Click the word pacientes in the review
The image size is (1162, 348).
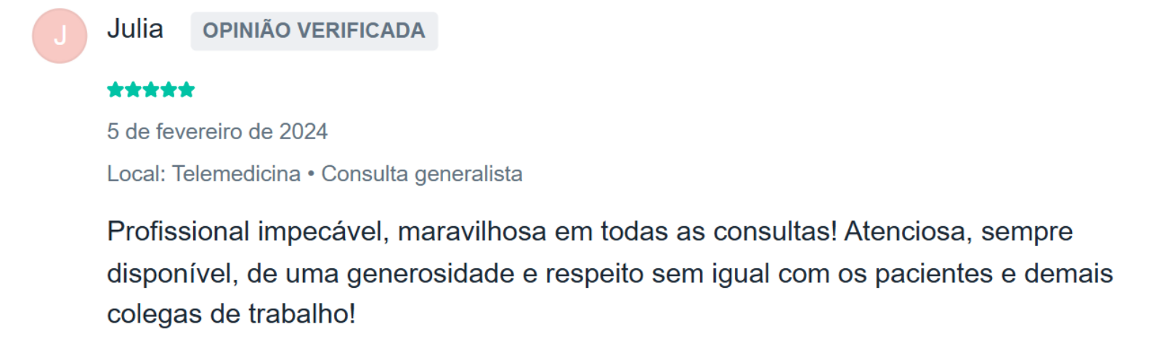934,273
